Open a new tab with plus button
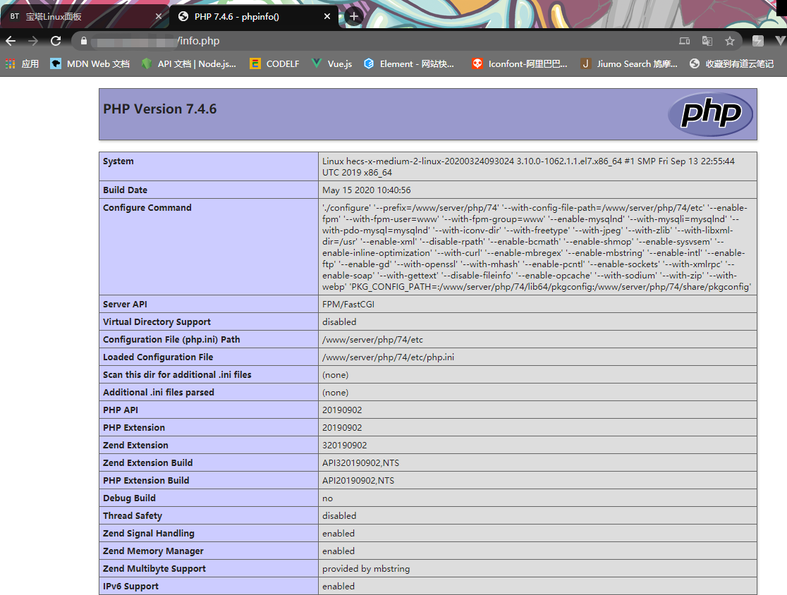The image size is (787, 595). (353, 15)
